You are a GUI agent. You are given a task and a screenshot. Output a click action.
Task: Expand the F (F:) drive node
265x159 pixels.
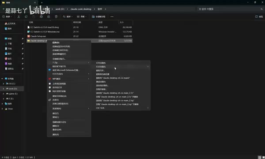4,98
